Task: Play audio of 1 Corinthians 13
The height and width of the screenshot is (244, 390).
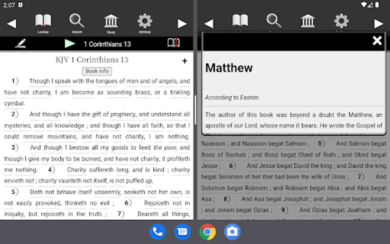Action: 70,43
